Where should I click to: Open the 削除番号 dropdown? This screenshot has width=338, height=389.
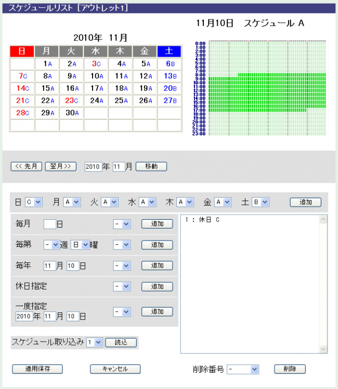[243, 369]
